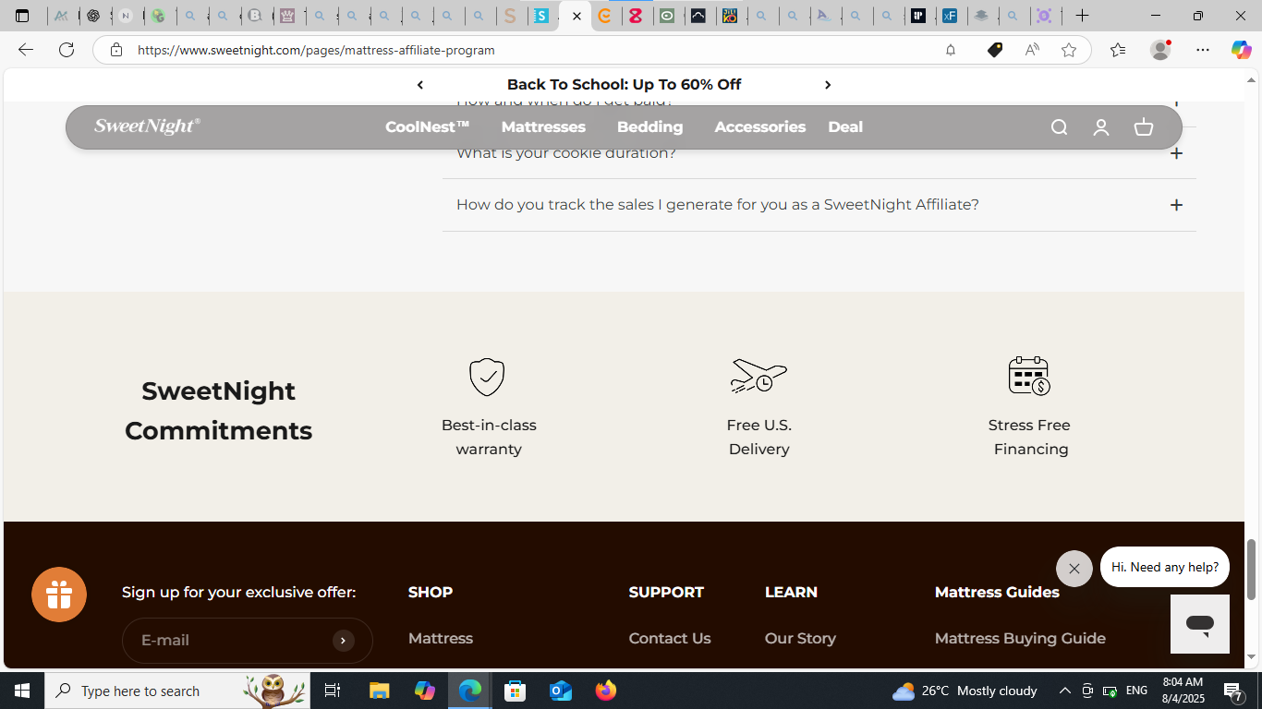Click the browser address bar

pyautogui.click(x=536, y=50)
